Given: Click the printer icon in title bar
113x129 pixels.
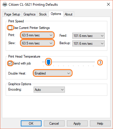Looking at the screenshot, I should click(5, 4).
